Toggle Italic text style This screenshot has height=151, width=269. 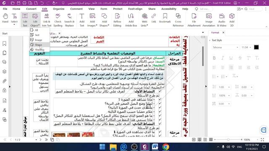coord(223,58)
